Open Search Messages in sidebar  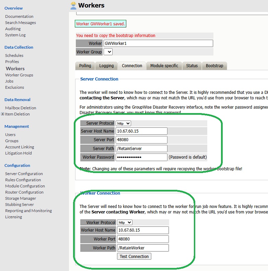point(21,23)
